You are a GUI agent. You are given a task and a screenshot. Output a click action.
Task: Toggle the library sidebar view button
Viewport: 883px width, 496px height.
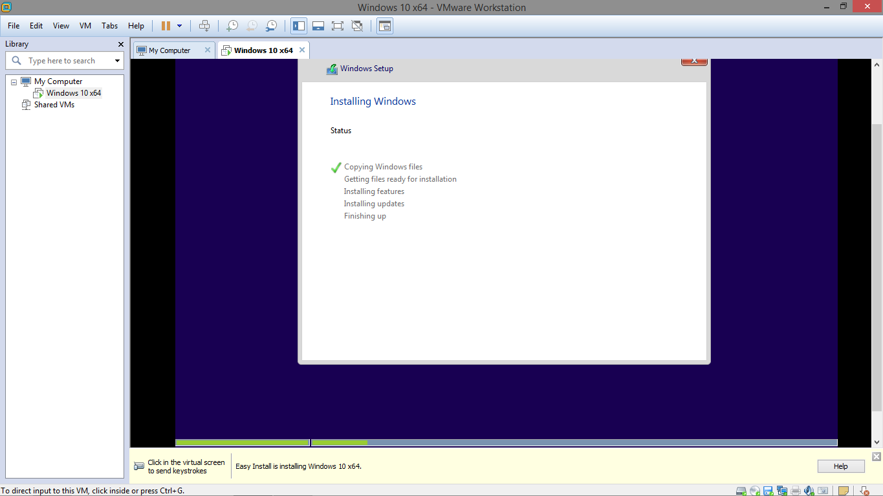[299, 26]
